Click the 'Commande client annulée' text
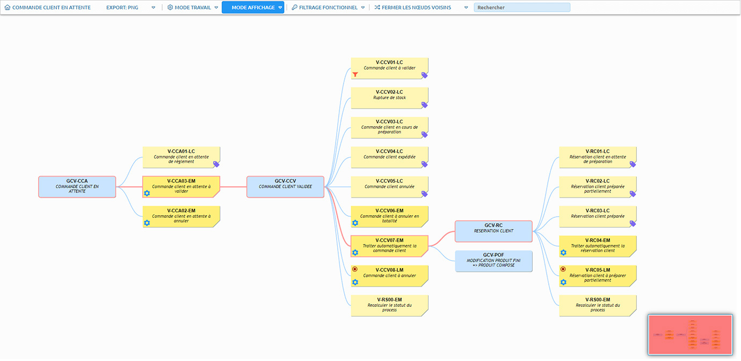The width and height of the screenshot is (741, 361). click(x=389, y=187)
